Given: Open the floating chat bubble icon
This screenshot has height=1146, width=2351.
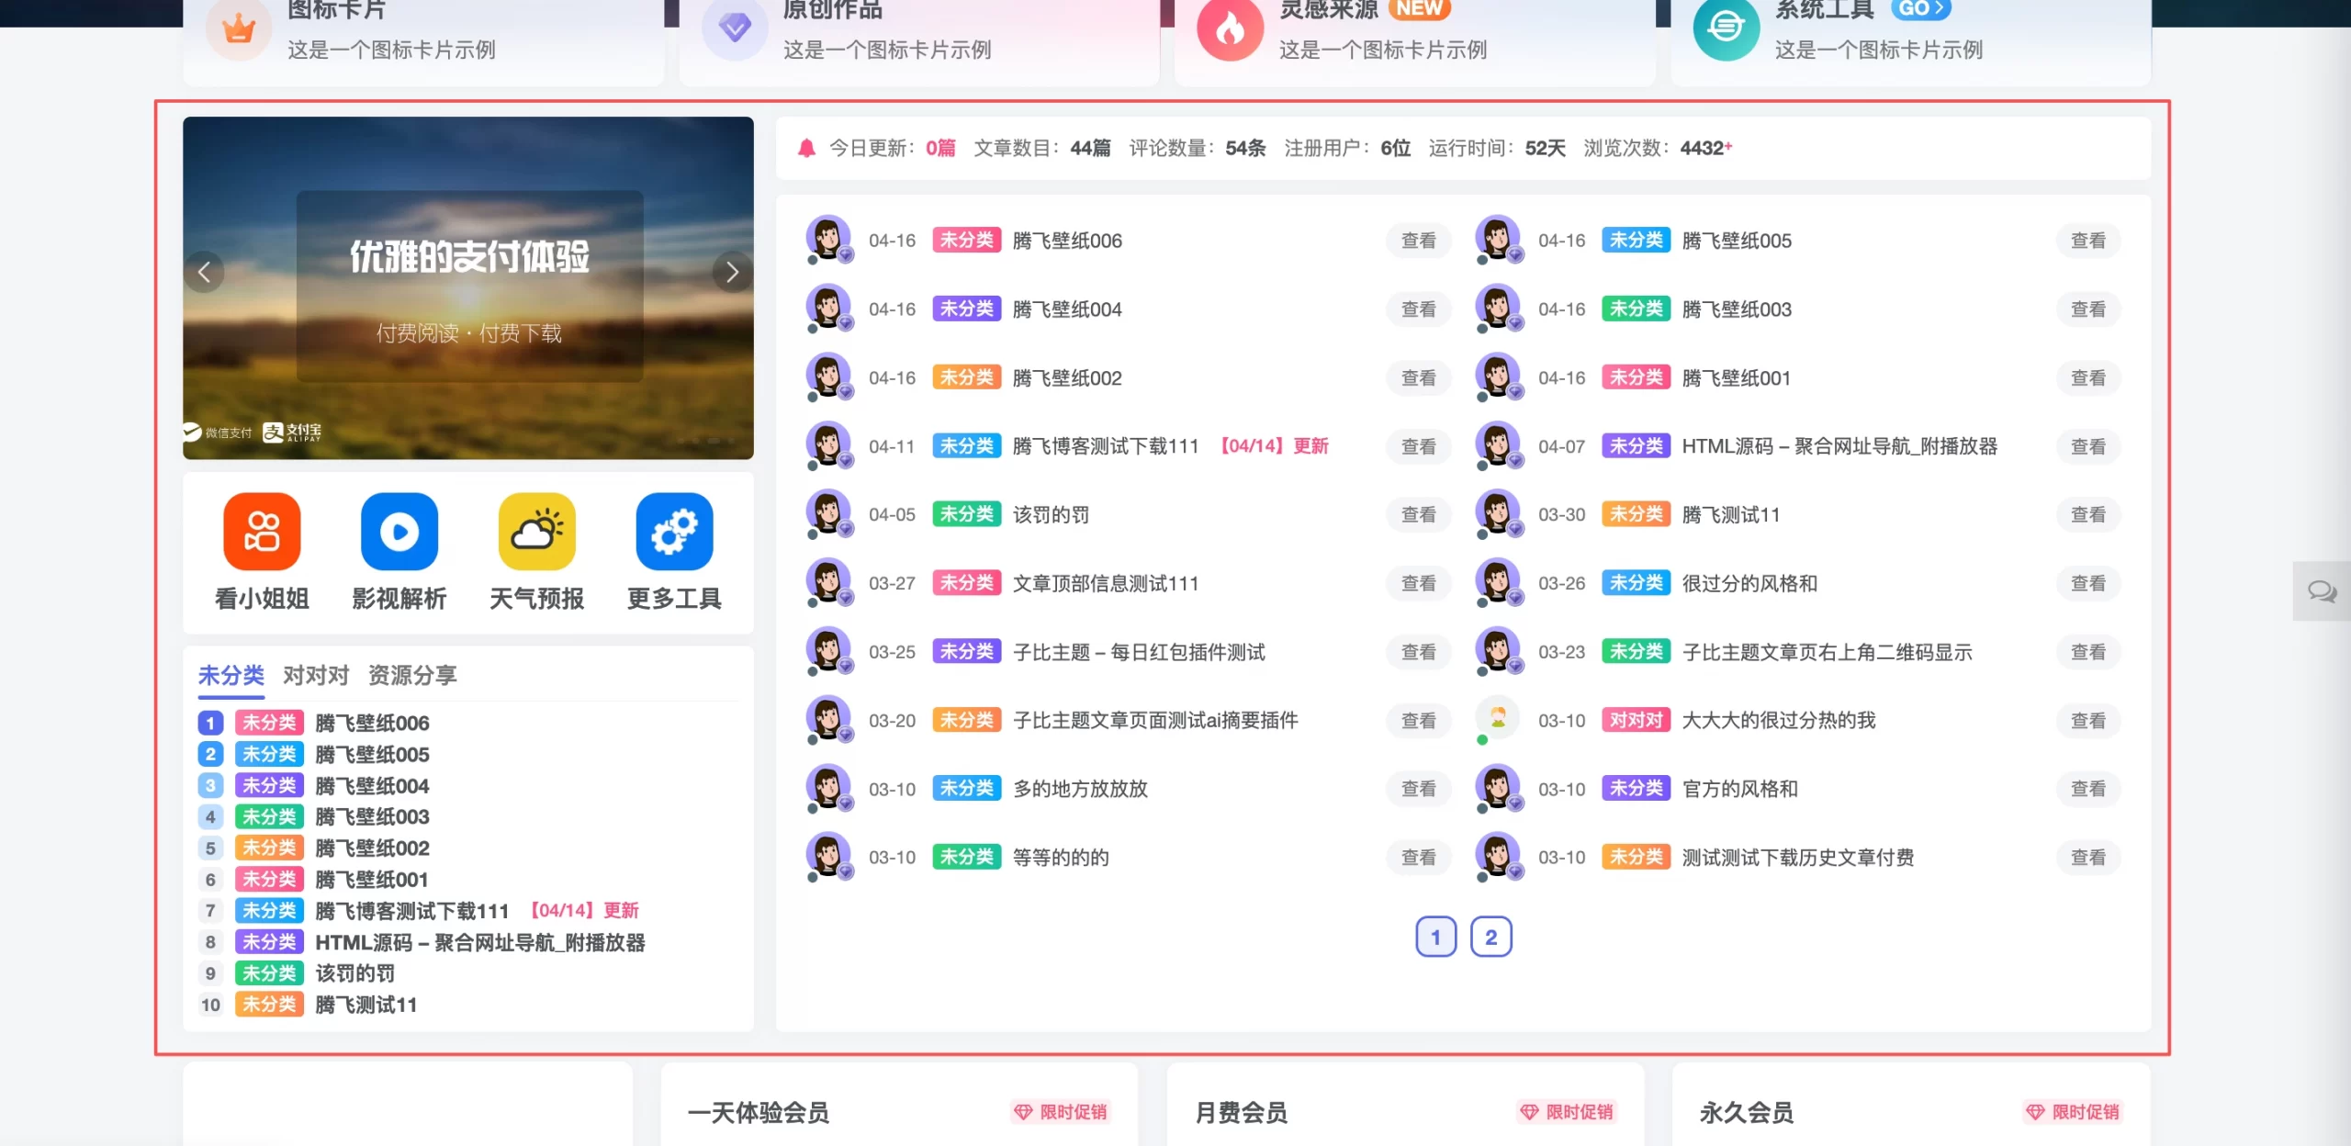Looking at the screenshot, I should point(2322,591).
